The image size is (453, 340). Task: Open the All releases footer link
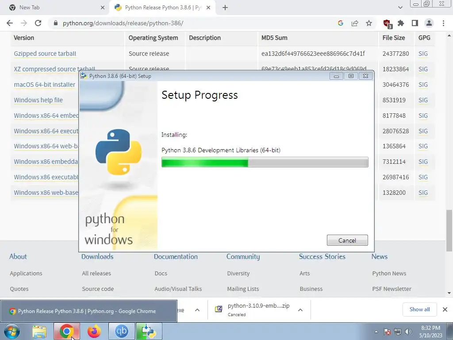[x=96, y=273]
